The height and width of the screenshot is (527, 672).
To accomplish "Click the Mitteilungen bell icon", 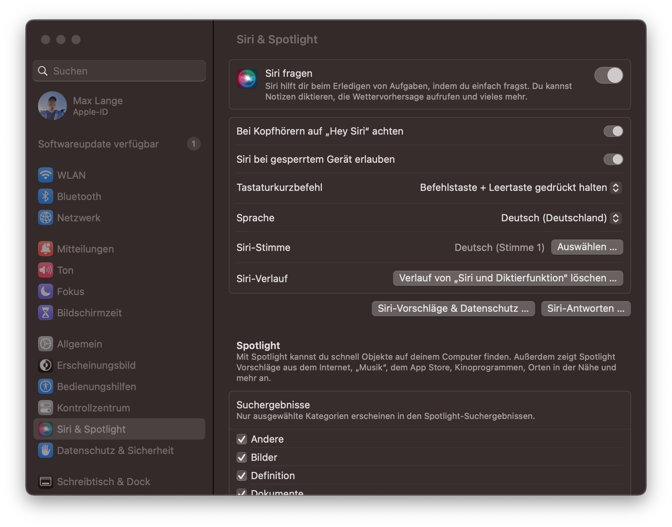I will point(46,249).
